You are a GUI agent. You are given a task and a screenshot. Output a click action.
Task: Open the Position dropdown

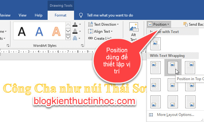(159, 24)
